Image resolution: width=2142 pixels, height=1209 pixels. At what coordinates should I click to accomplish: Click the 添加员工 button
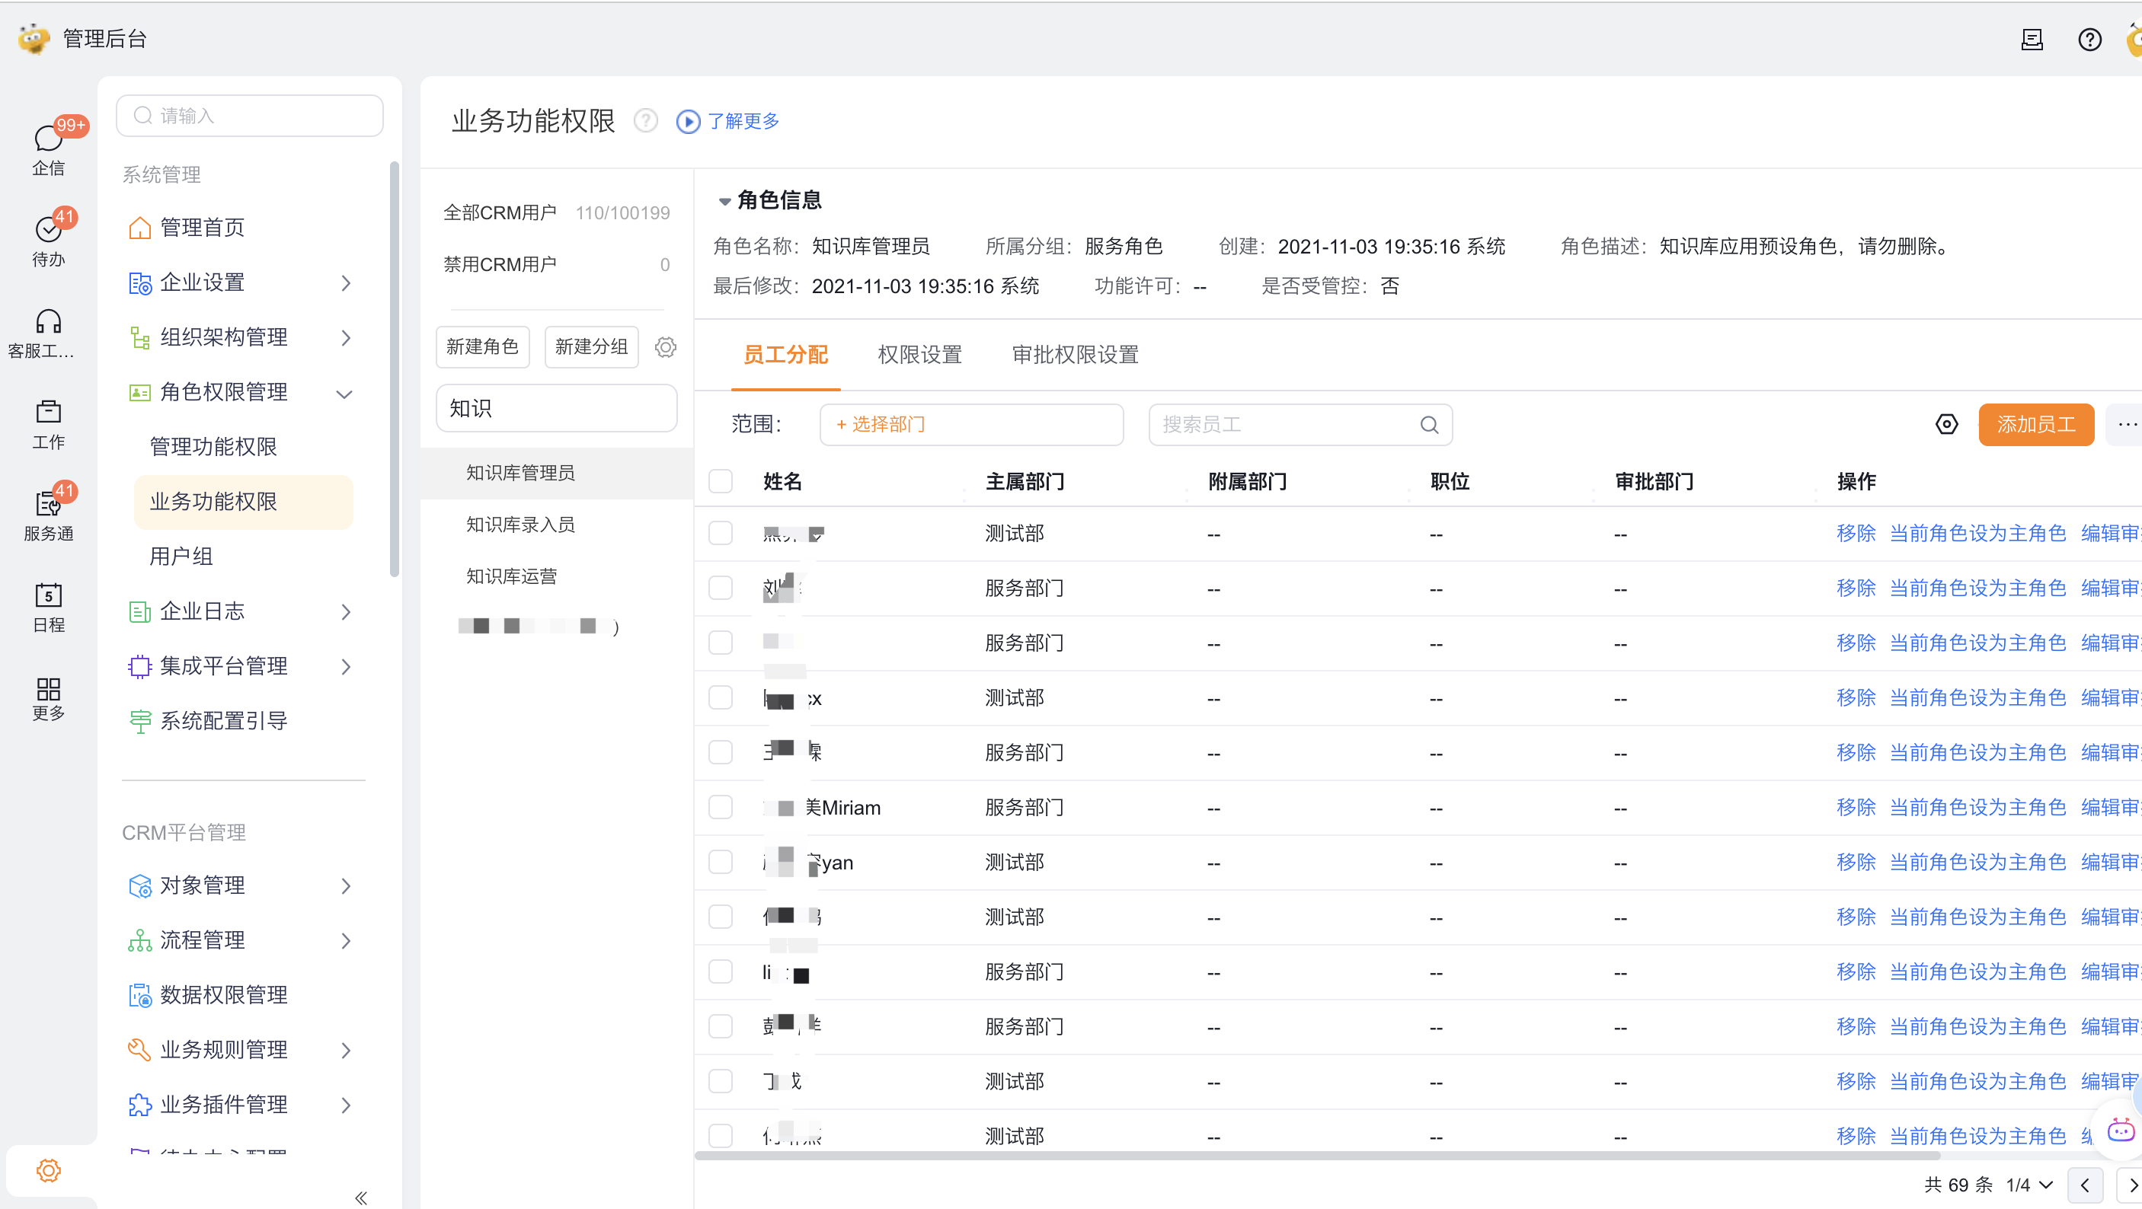point(2035,425)
